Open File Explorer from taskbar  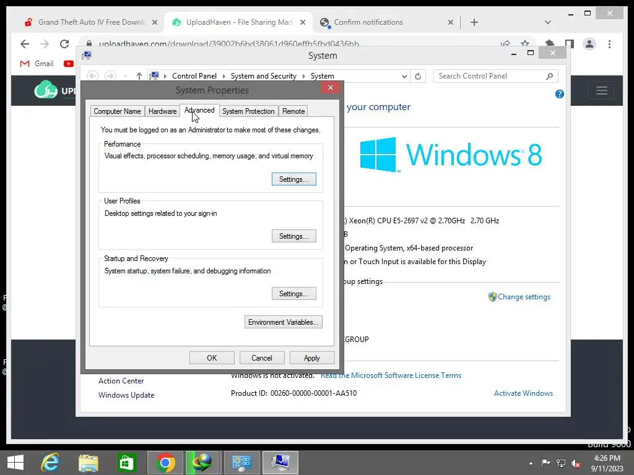click(89, 463)
